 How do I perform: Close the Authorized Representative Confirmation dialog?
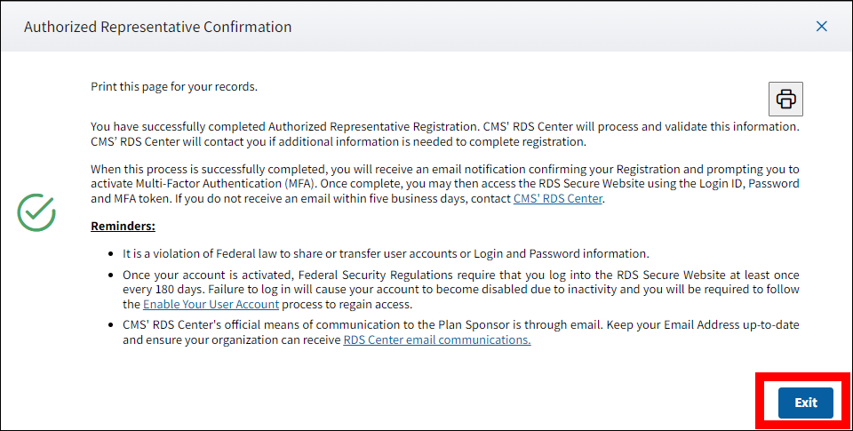pos(822,27)
